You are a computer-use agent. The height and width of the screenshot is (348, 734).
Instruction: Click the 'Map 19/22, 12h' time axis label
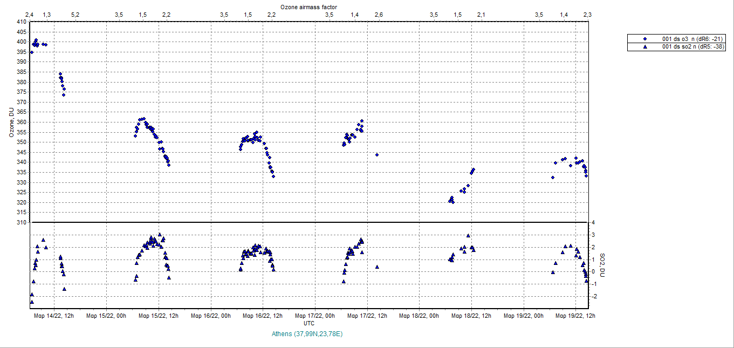(575, 316)
